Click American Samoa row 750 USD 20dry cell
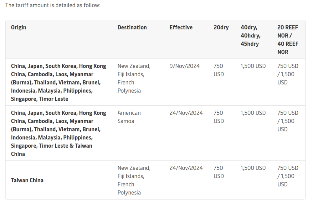 pyautogui.click(x=219, y=117)
